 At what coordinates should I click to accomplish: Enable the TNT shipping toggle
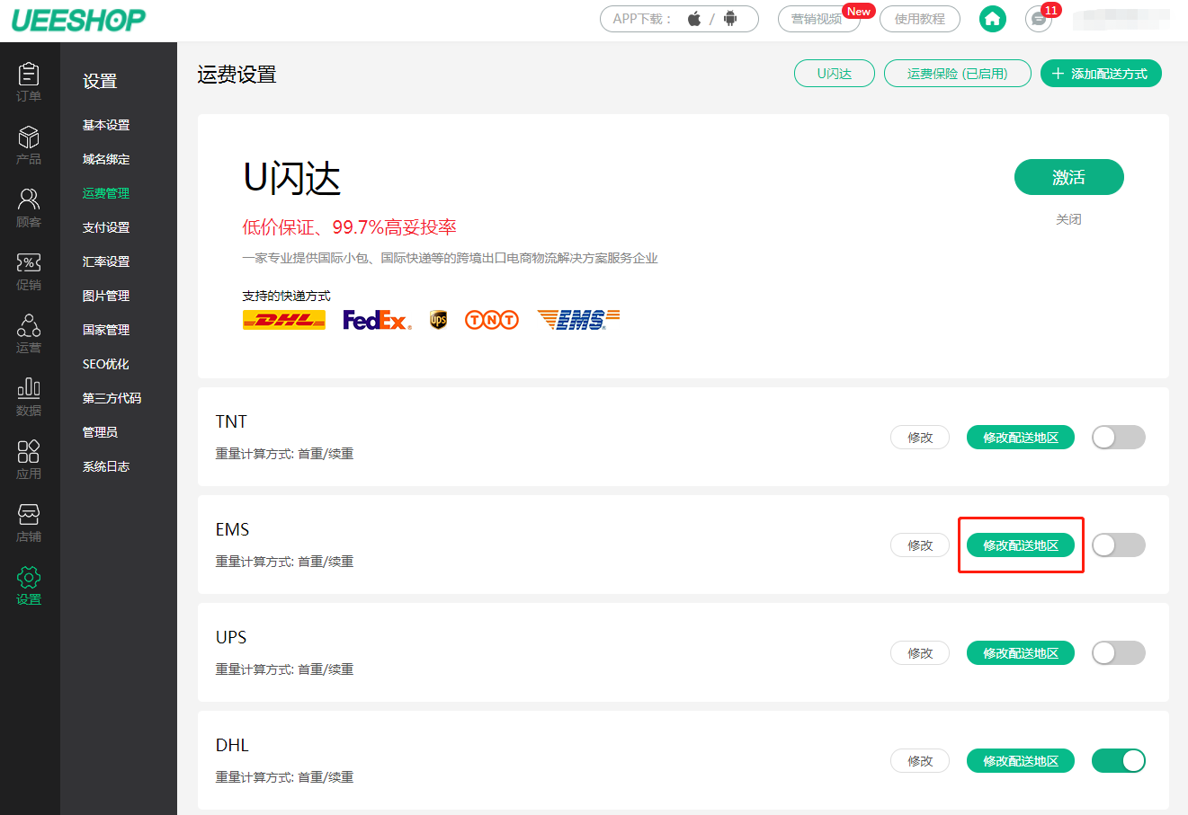[x=1119, y=438]
